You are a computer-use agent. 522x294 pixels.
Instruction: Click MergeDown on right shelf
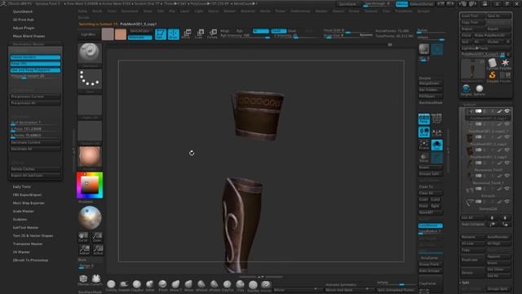coord(431,83)
